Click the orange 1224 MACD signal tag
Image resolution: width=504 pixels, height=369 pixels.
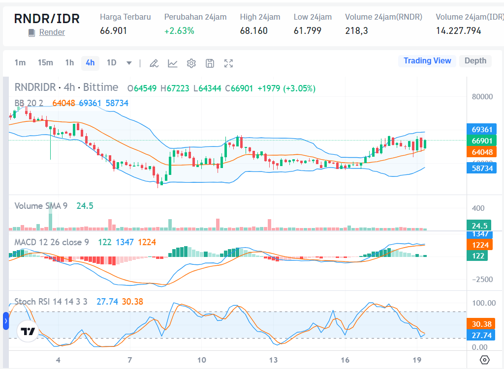480,245
